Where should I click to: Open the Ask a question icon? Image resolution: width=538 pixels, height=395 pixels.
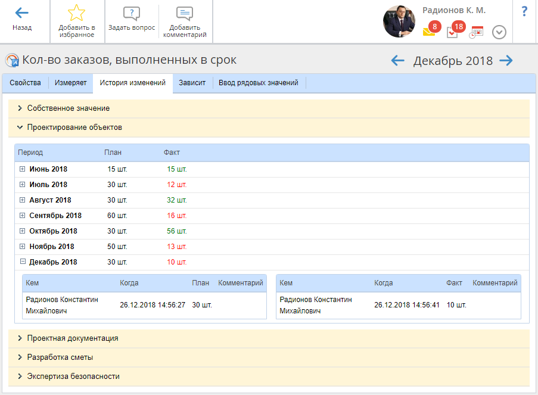[x=131, y=14]
